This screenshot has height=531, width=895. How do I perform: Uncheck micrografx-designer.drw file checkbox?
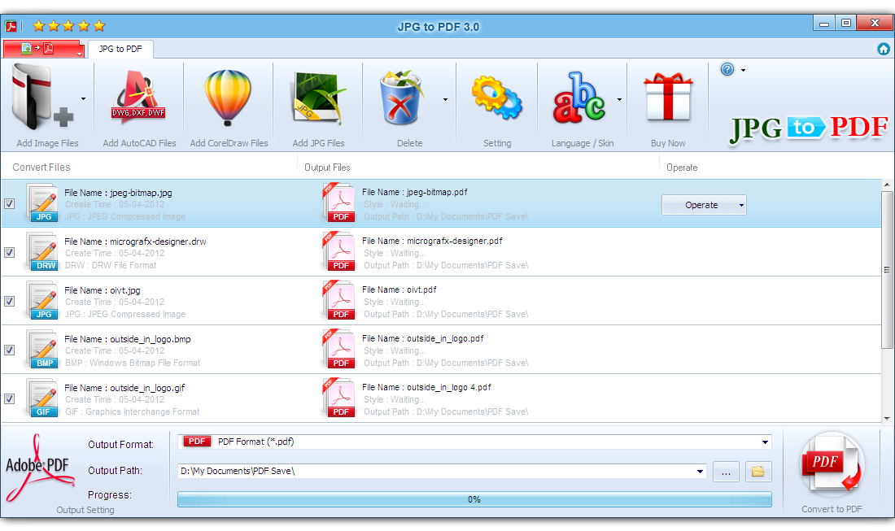point(9,253)
